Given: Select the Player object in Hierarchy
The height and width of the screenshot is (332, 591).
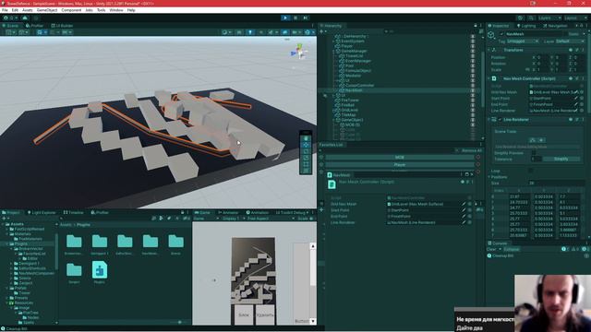Looking at the screenshot, I should point(347,46).
